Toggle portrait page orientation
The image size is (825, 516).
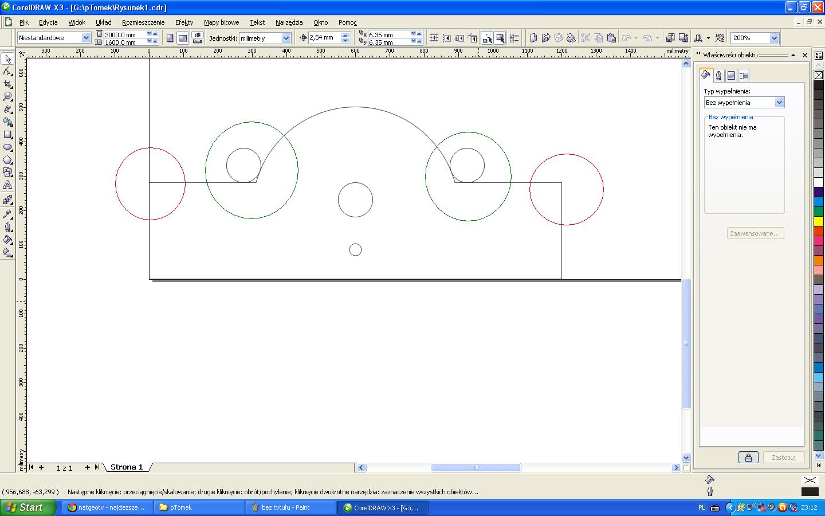[170, 38]
